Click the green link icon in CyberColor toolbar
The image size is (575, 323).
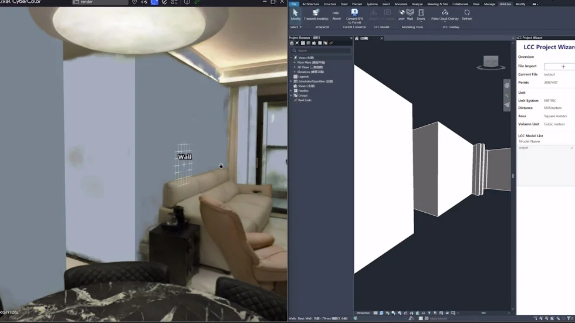tap(197, 2)
